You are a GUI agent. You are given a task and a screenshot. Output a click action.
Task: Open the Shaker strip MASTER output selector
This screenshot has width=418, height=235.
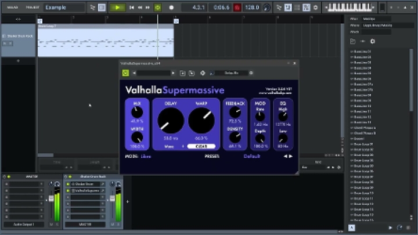85,225
